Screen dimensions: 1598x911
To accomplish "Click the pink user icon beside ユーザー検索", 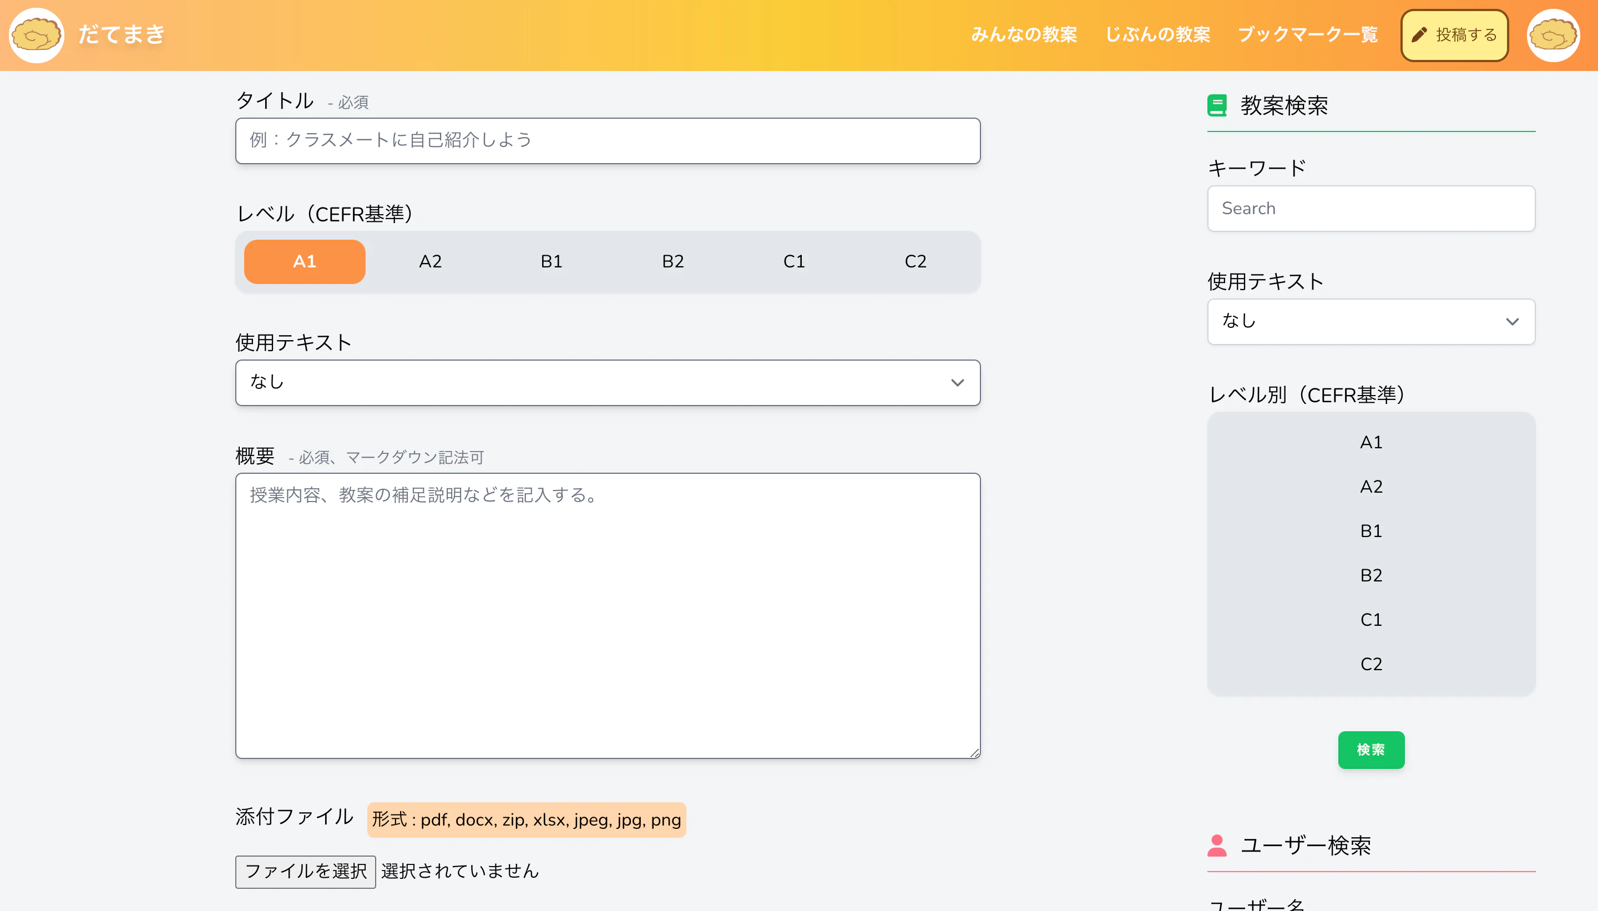I will pos(1217,846).
